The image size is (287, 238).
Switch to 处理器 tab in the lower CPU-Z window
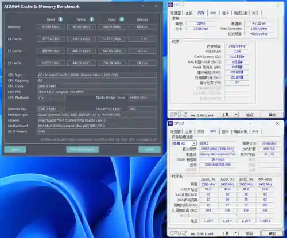coord(176,131)
